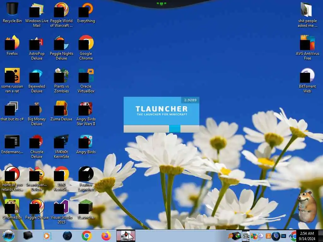Select the 'that but its c#' icon

12,111
